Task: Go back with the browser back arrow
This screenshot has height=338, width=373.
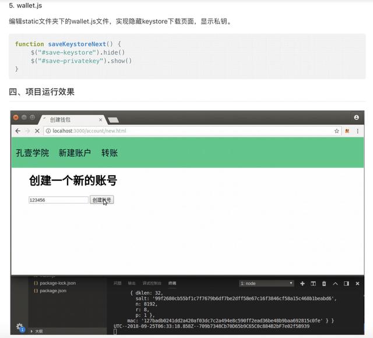Action: click(18, 131)
